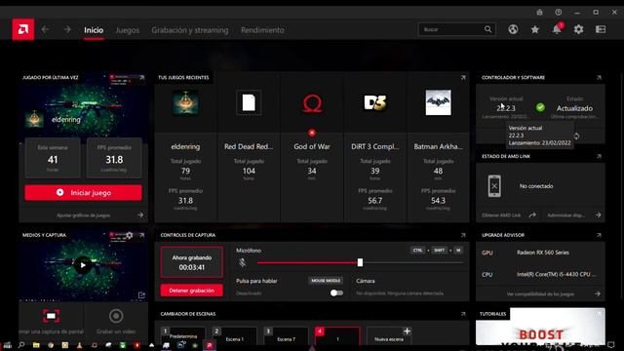Expand the Upgrade Advisor panel
The height and width of the screenshot is (351, 624).
[x=599, y=235]
